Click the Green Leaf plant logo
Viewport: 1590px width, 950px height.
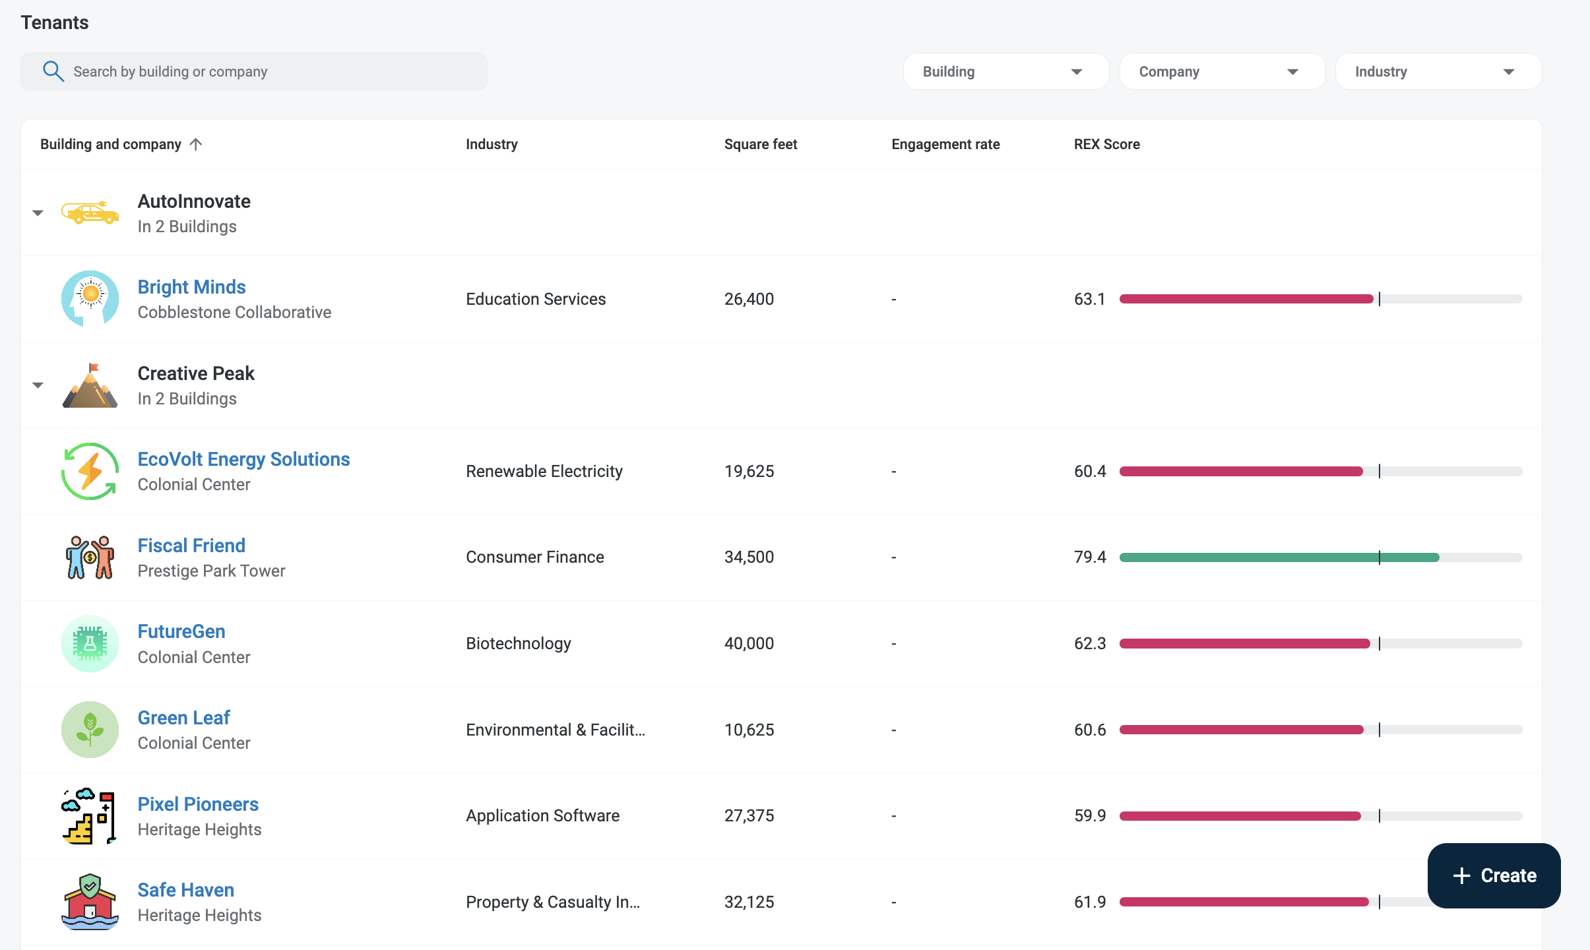tap(90, 730)
